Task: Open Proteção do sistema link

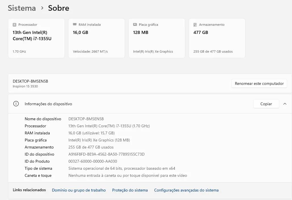Action: coord(130,190)
